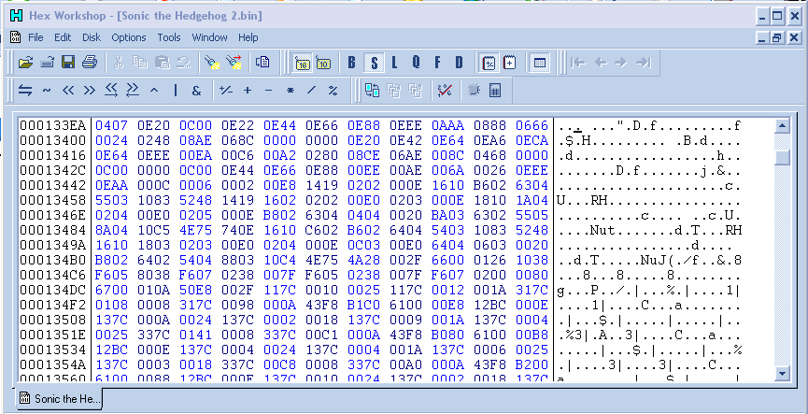This screenshot has width=808, height=414.
Task: Open the Tools menu
Action: 169,37
